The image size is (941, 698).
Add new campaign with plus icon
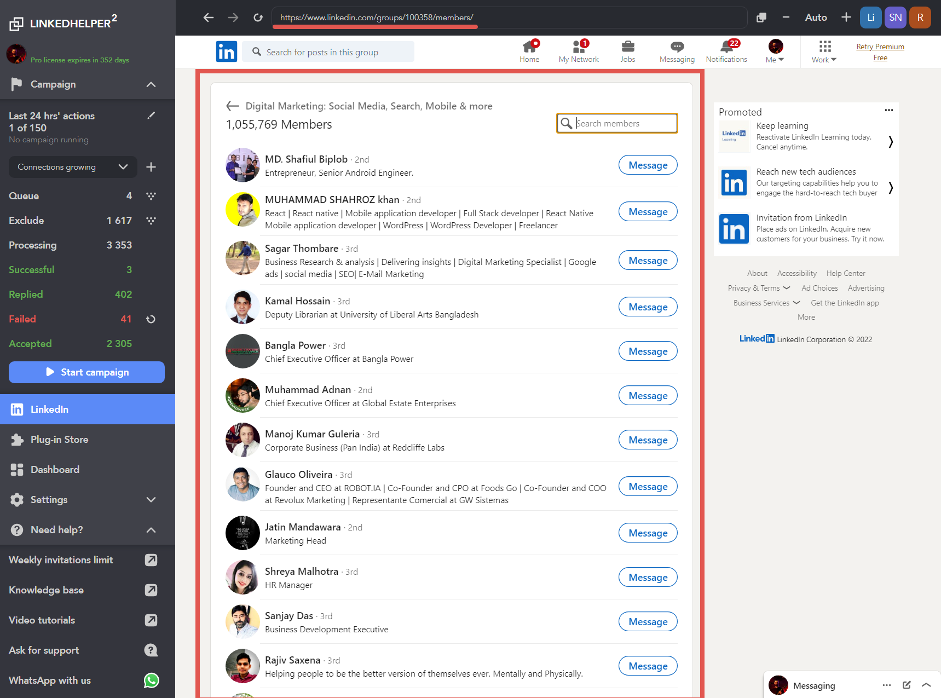[151, 167]
